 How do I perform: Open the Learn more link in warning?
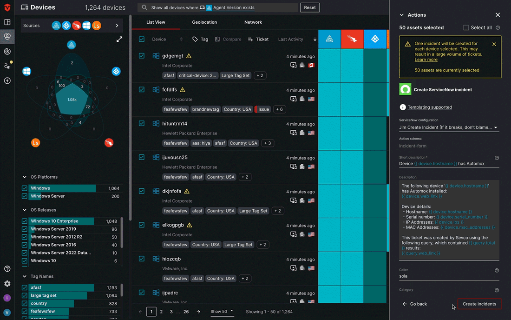pyautogui.click(x=426, y=60)
